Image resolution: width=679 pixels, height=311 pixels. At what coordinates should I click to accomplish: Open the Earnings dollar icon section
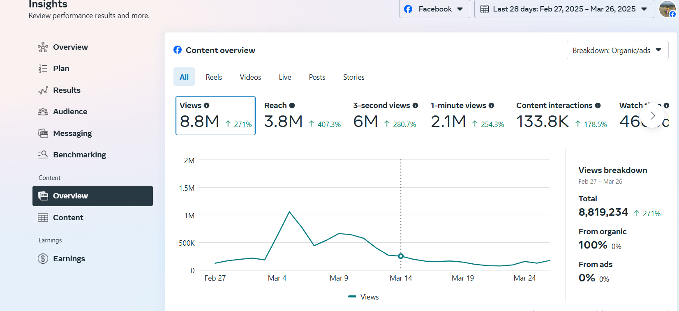click(43, 258)
